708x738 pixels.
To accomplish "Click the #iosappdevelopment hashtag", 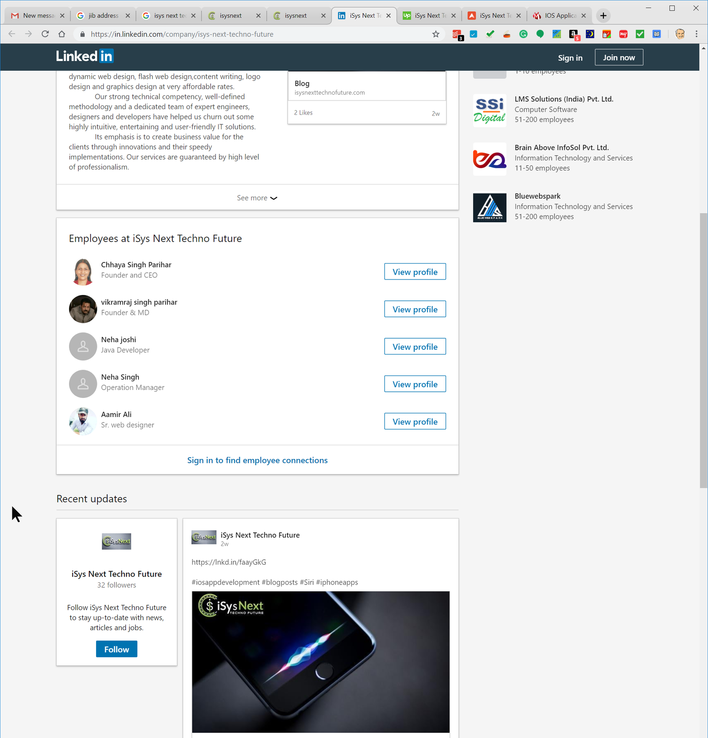I will point(226,582).
